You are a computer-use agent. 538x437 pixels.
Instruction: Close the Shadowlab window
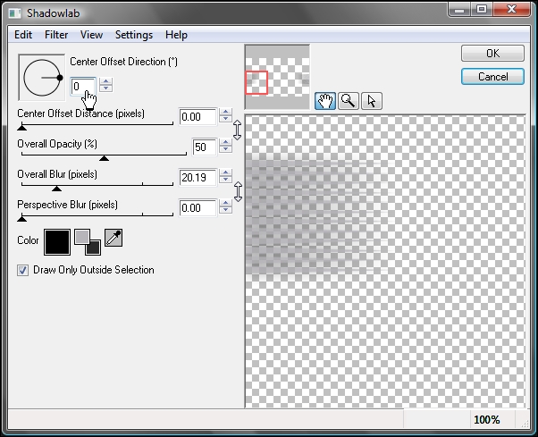tap(511, 9)
